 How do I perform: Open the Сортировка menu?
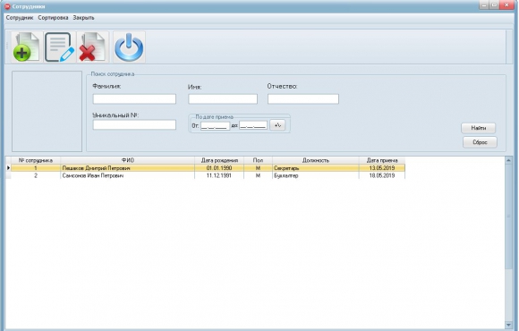(53, 18)
